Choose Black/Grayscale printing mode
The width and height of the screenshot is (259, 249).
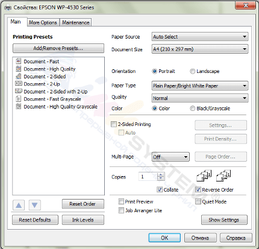(192, 109)
